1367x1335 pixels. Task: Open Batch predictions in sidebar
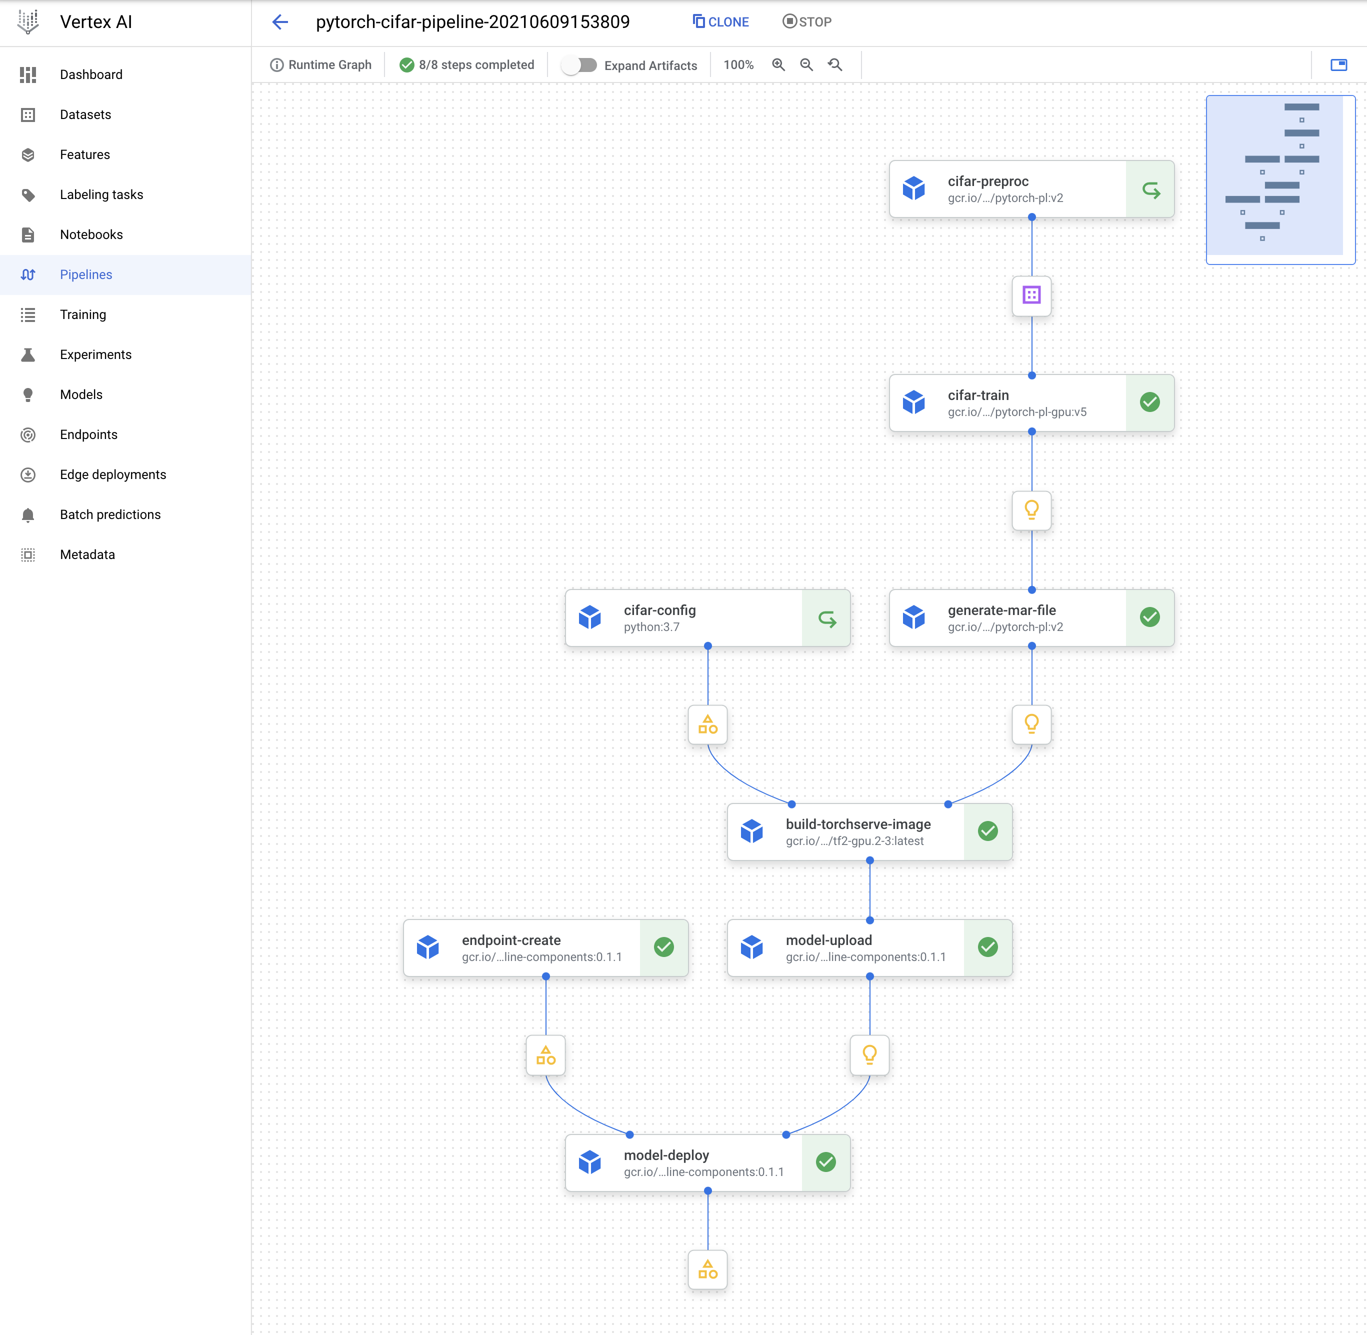click(x=125, y=514)
